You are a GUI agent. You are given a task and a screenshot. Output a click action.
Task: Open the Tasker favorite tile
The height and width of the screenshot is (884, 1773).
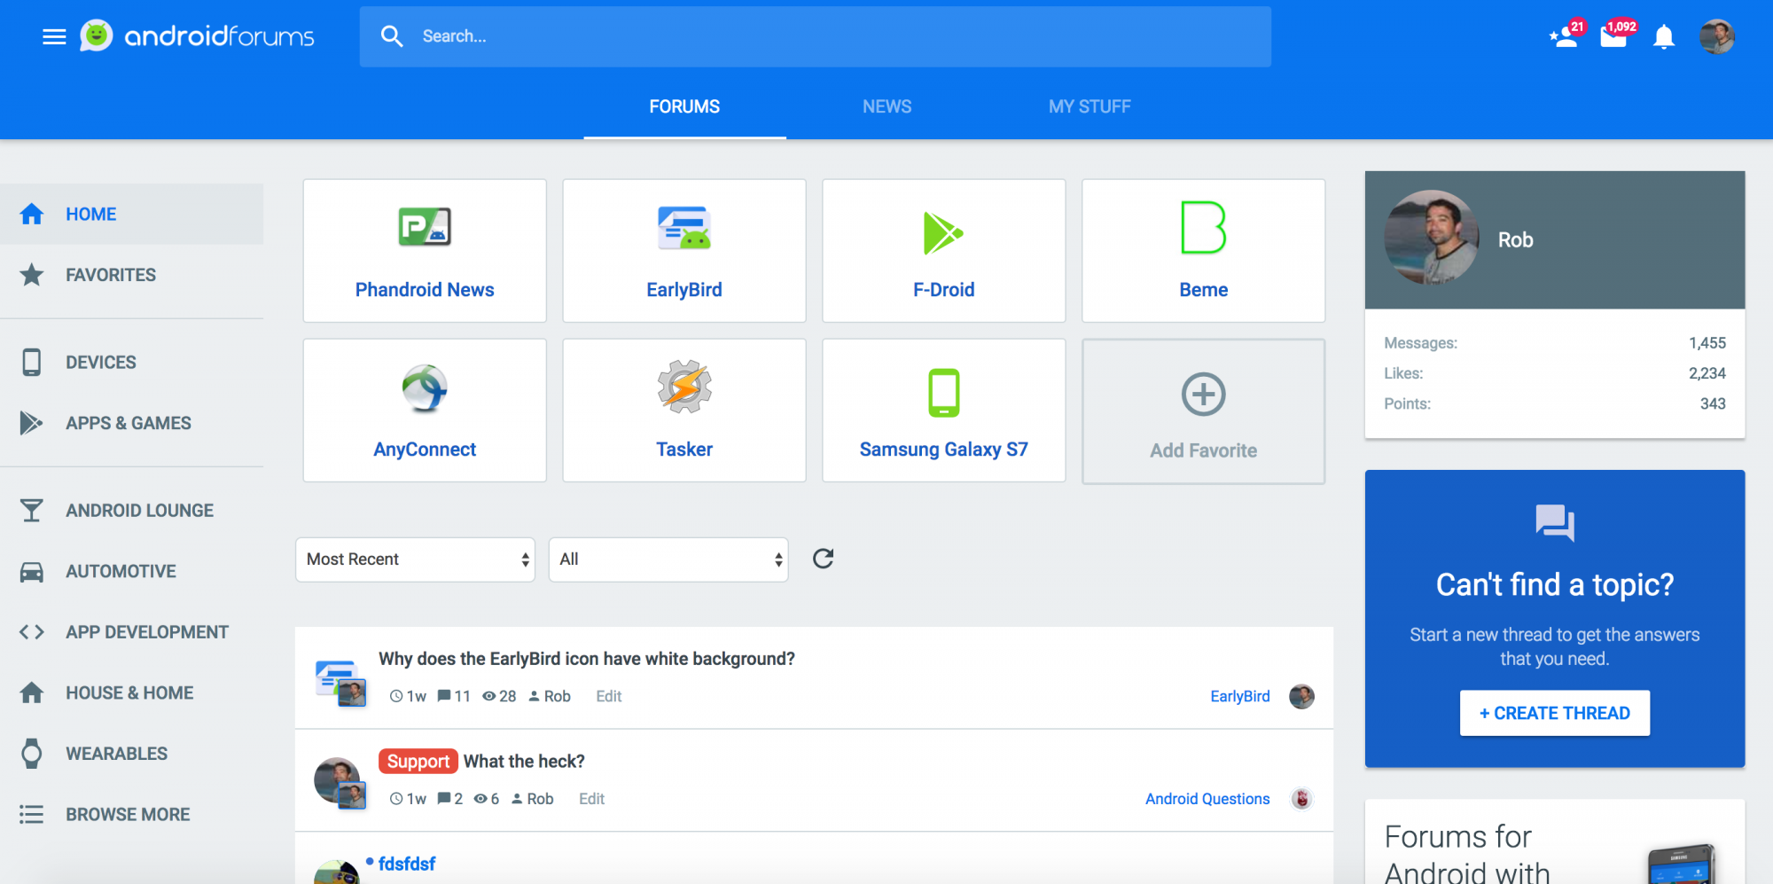point(683,411)
